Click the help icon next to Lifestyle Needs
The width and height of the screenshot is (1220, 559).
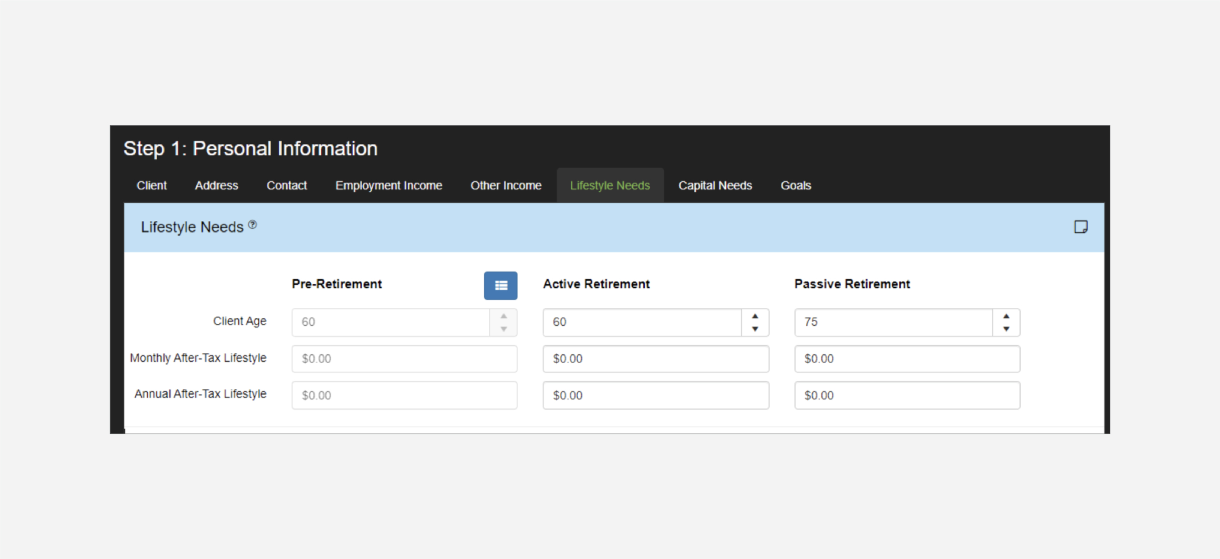tap(253, 224)
